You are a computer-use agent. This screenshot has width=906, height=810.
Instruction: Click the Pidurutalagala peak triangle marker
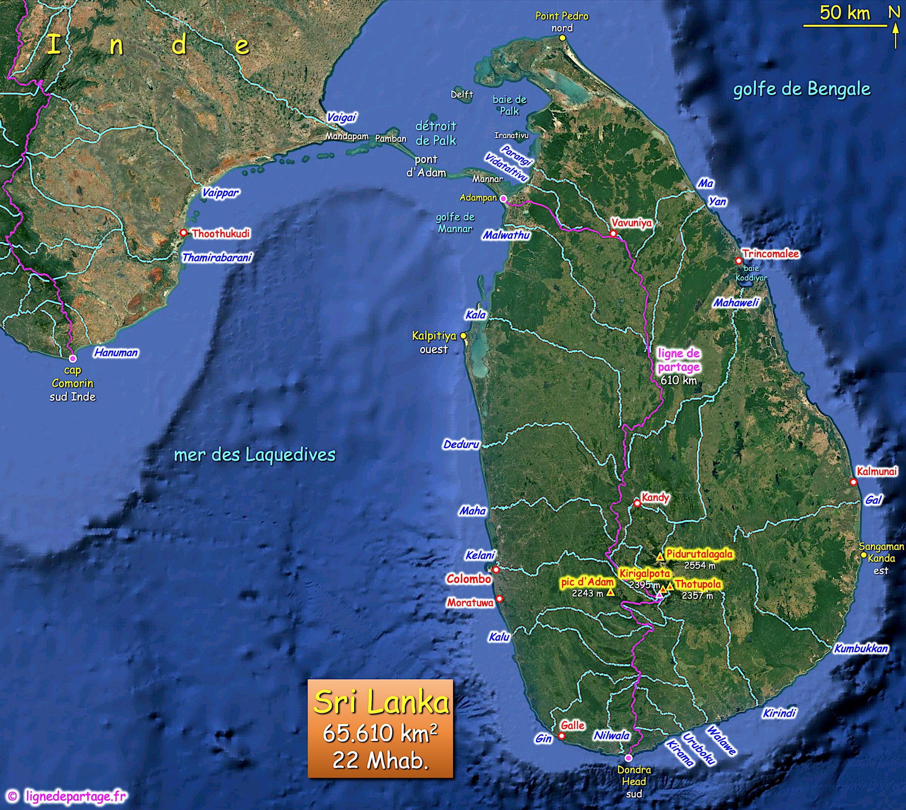click(x=660, y=557)
